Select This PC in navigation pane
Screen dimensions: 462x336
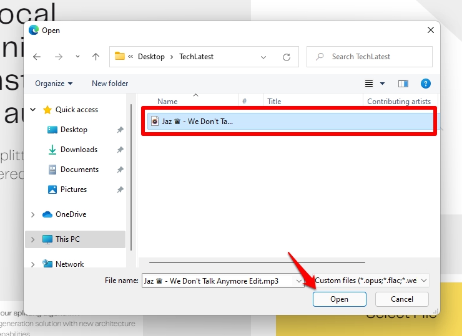[x=67, y=239]
